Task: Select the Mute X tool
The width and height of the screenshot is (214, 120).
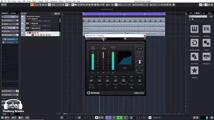Action: [90, 5]
